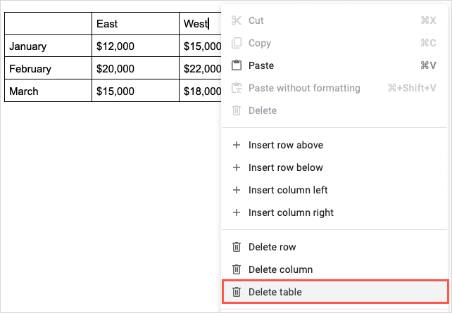The height and width of the screenshot is (313, 452).
Task: Click the $12,000 table cell
Action: 135,46
